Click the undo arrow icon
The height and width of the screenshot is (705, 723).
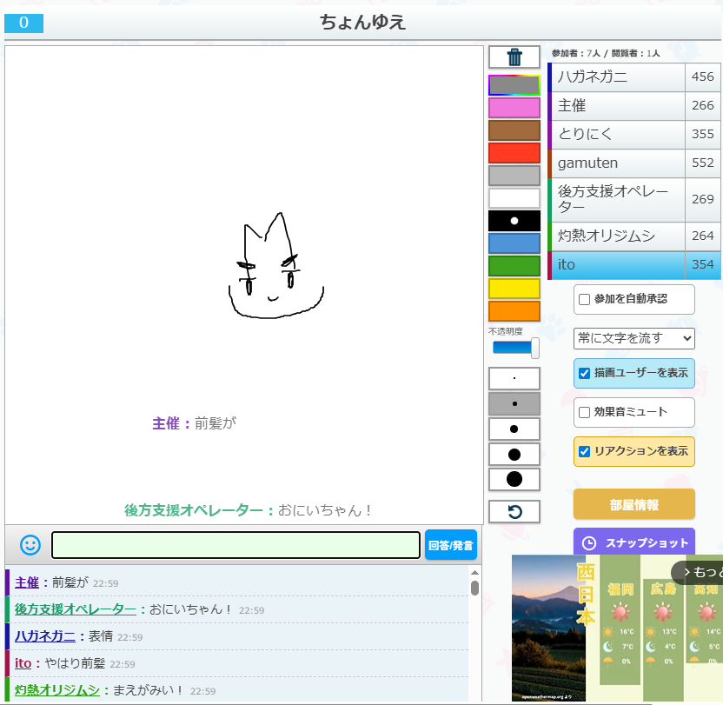pos(514,512)
